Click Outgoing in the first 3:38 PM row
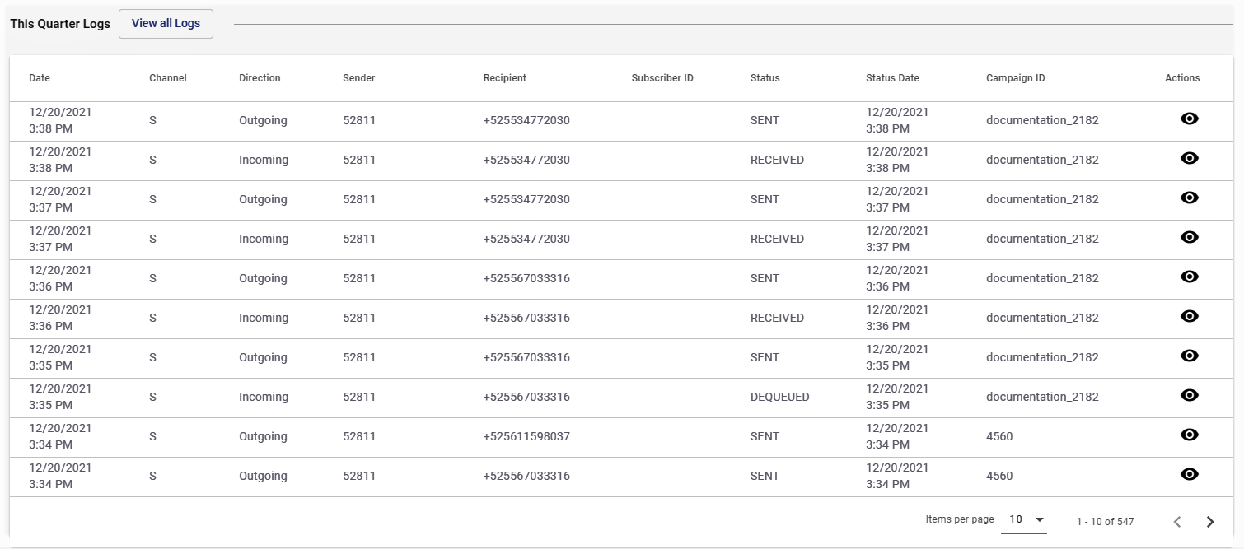Image resolution: width=1244 pixels, height=549 pixels. [263, 120]
